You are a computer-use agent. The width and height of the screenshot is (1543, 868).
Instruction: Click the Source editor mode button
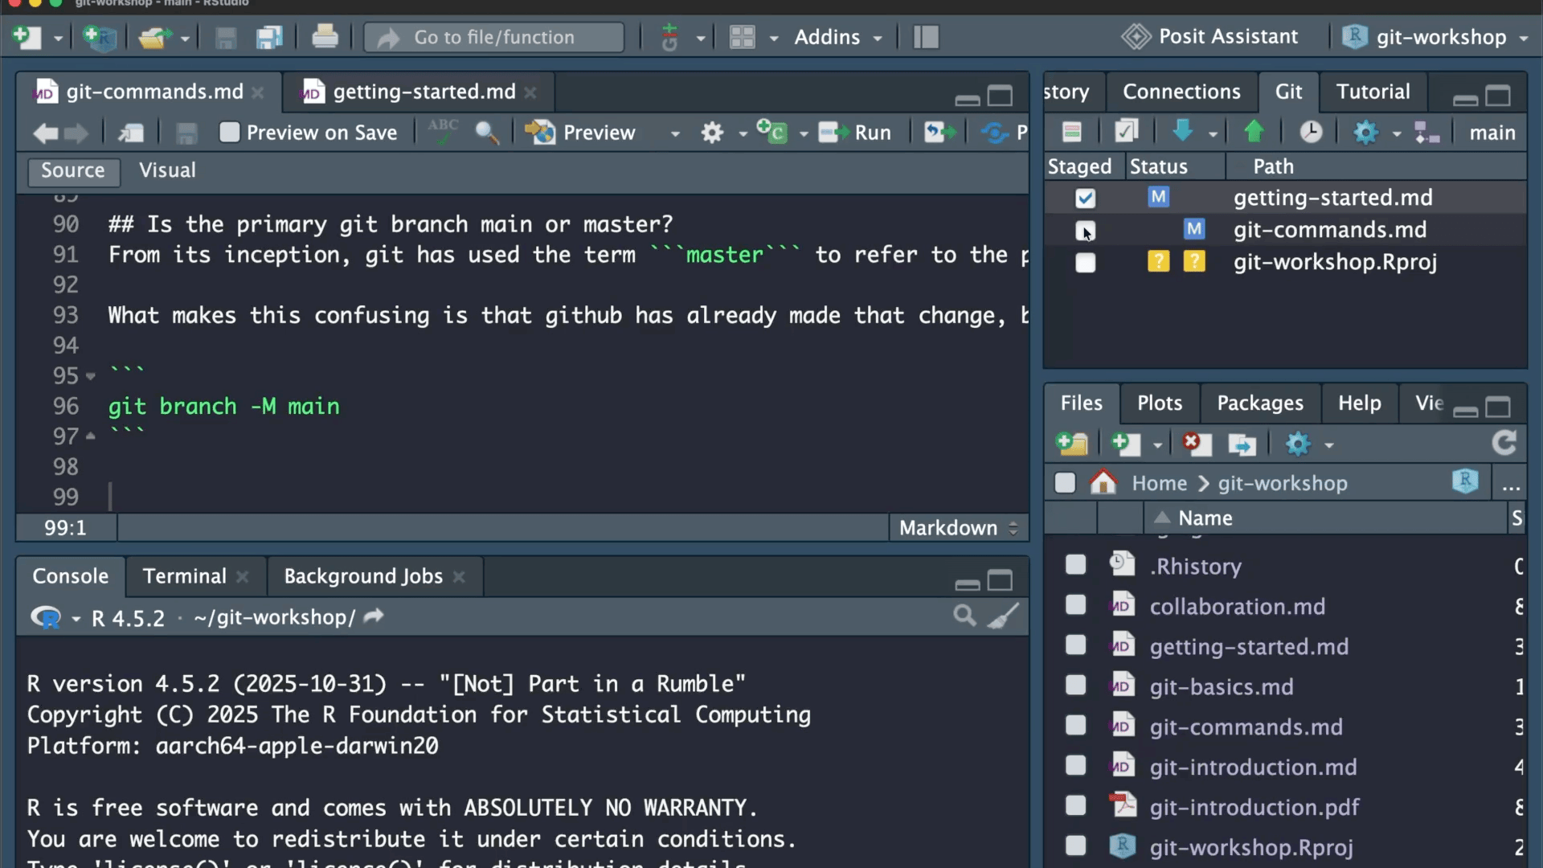(73, 171)
